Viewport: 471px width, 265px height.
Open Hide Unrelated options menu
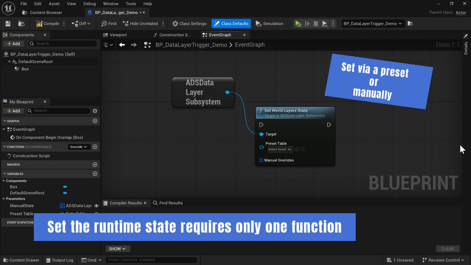pyautogui.click(x=163, y=24)
